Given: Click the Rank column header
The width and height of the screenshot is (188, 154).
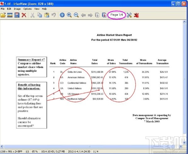Looking at the screenshot, I should pos(53,63).
